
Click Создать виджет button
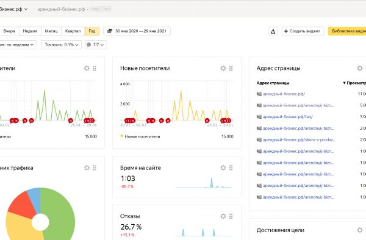pos(303,31)
